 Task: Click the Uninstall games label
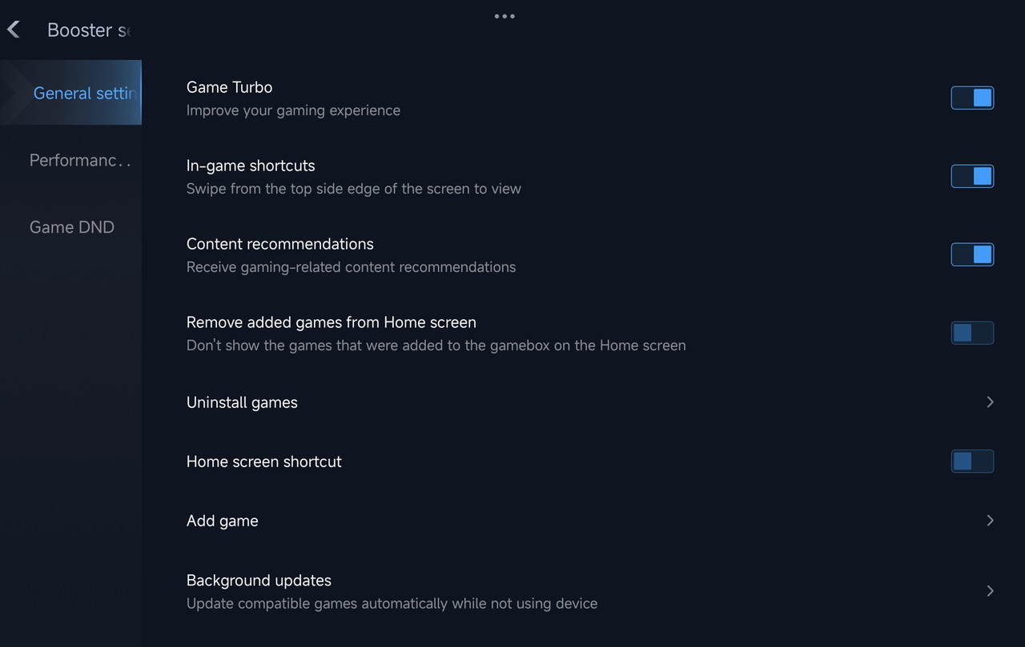(x=242, y=402)
